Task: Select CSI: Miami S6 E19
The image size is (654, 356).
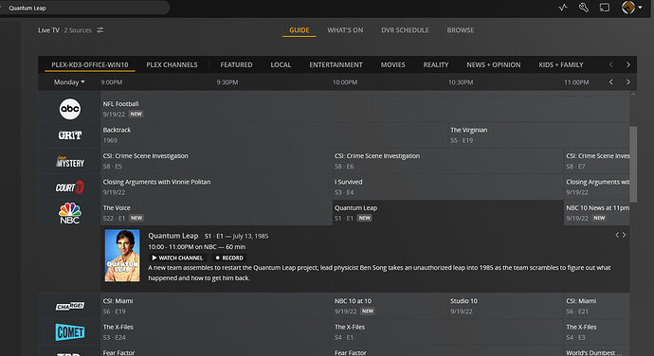Action: (216, 306)
